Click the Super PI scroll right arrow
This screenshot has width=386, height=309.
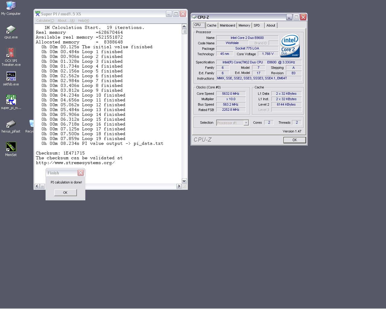click(179, 186)
